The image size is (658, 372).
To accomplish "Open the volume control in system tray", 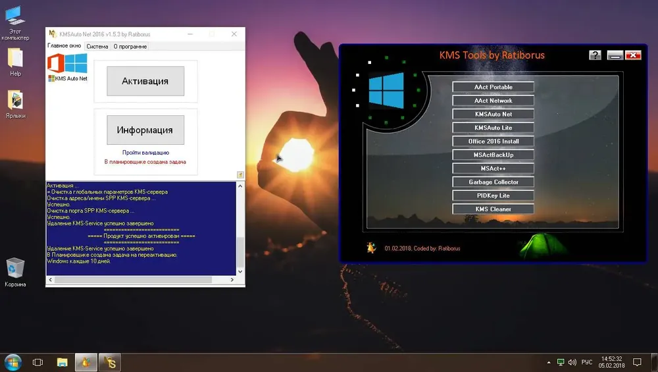I will pyautogui.click(x=572, y=362).
